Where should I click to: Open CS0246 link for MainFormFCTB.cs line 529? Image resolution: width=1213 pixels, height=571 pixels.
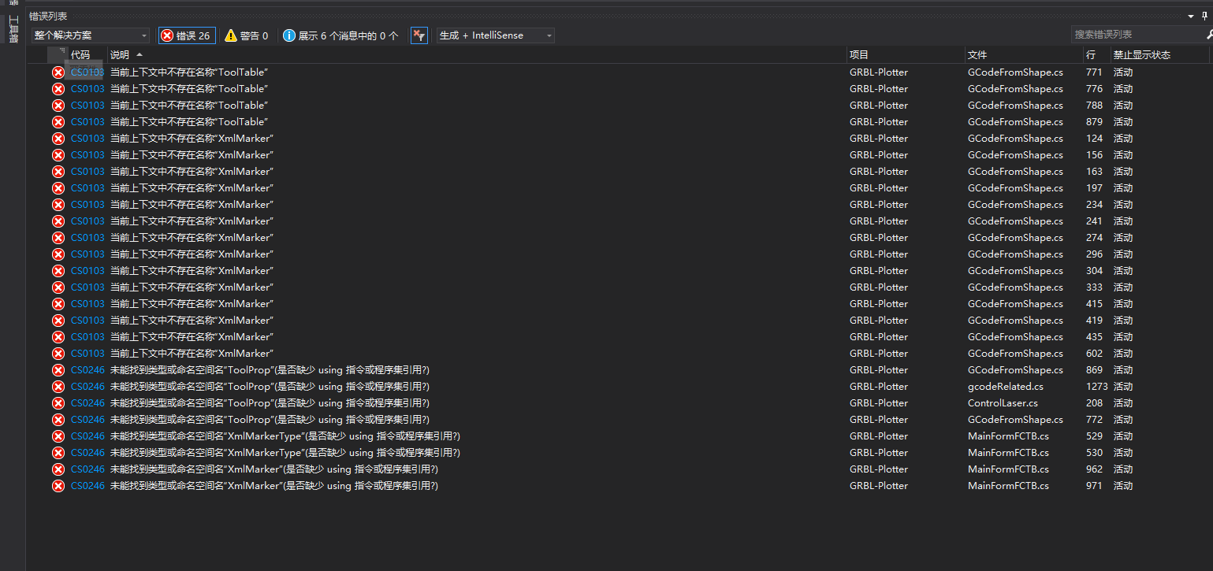pyautogui.click(x=87, y=436)
